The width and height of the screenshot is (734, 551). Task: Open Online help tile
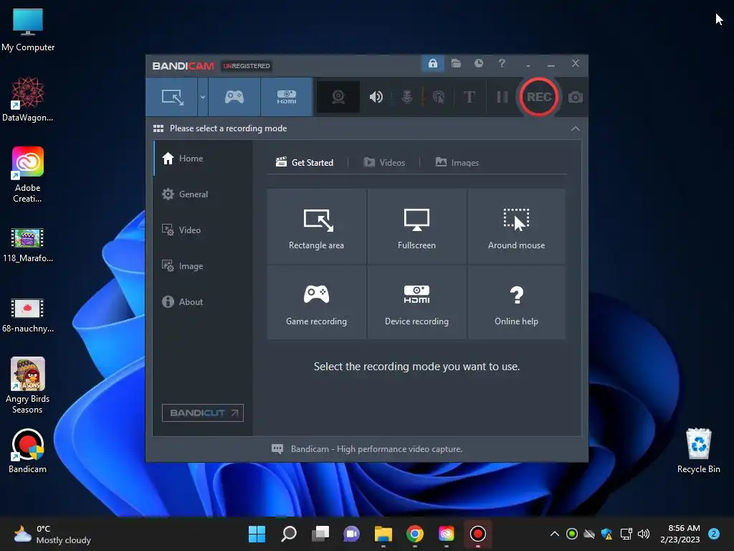pos(516,302)
